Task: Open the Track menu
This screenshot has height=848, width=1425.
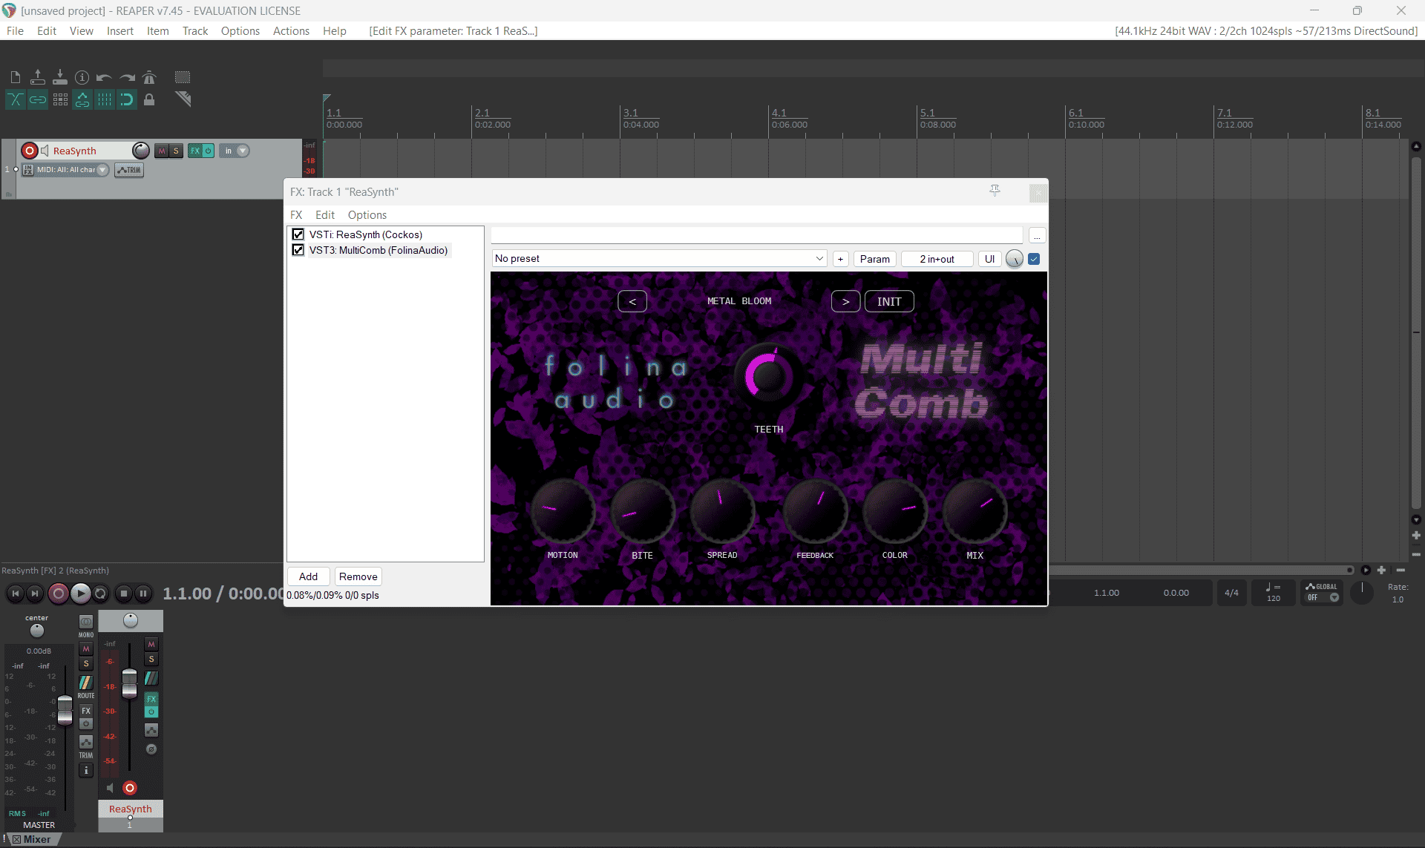Action: (x=195, y=30)
